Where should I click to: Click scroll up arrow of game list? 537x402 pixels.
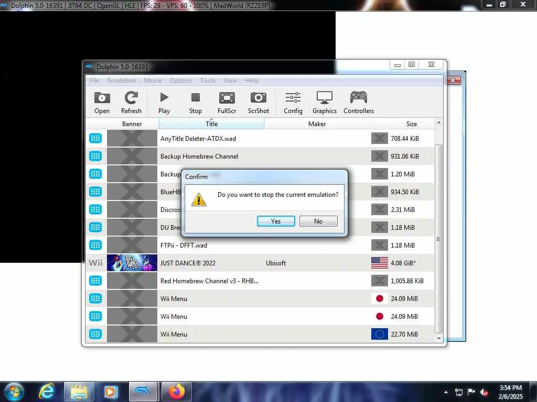439,123
